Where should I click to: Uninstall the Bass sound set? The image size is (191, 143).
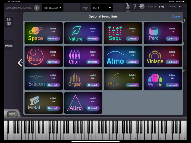point(53,62)
